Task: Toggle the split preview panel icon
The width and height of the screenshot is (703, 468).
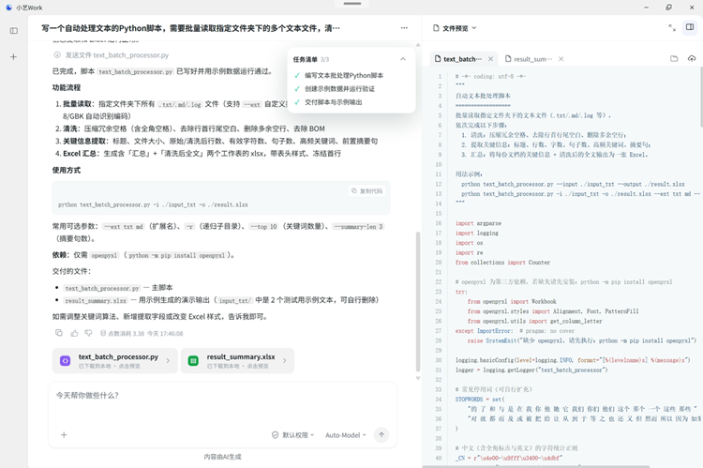Action: point(690,27)
